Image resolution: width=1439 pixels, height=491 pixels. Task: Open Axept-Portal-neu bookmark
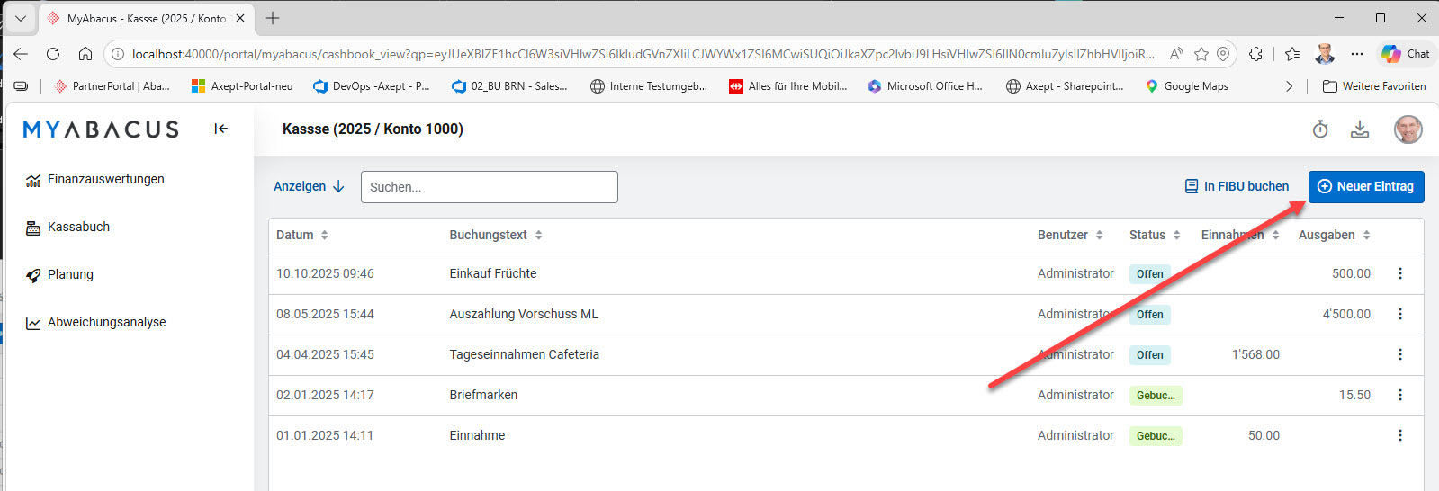tap(242, 86)
